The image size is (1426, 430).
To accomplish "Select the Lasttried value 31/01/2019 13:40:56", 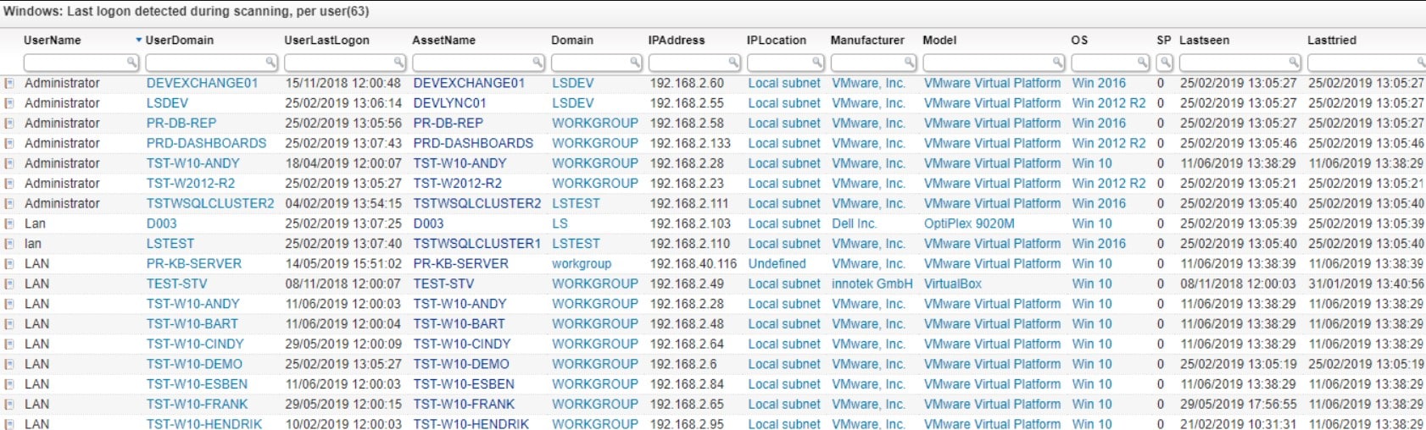I will click(x=1367, y=284).
